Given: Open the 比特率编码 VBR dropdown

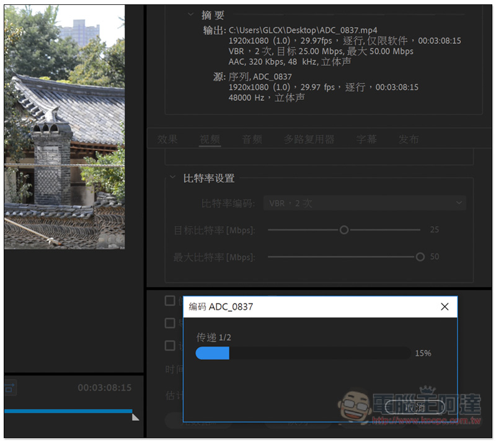Looking at the screenshot, I should click(x=365, y=203).
